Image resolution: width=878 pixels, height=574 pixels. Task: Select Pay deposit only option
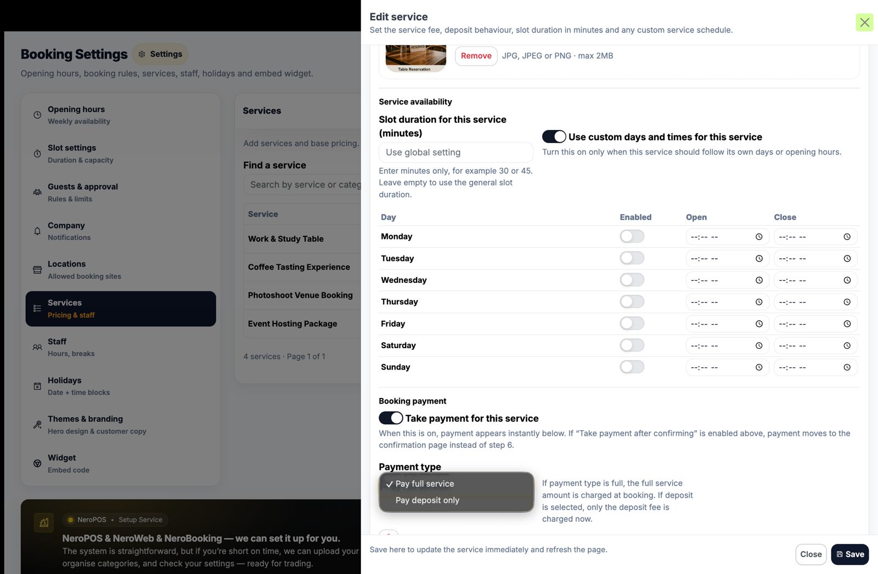tap(427, 500)
